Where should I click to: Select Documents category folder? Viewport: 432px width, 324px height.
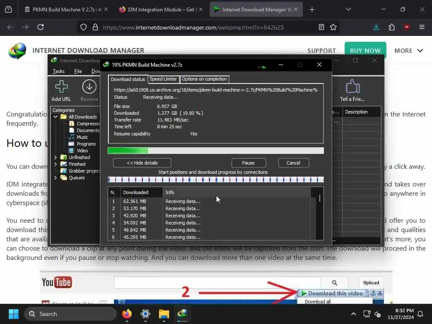click(84, 130)
